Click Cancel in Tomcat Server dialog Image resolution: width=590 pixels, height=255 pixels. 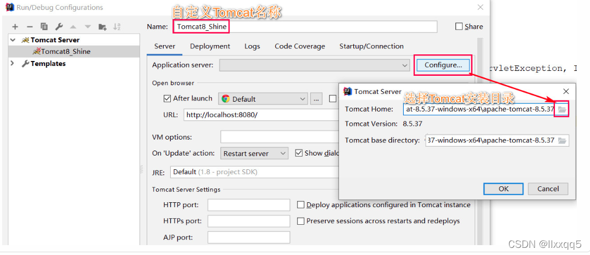tap(548, 189)
